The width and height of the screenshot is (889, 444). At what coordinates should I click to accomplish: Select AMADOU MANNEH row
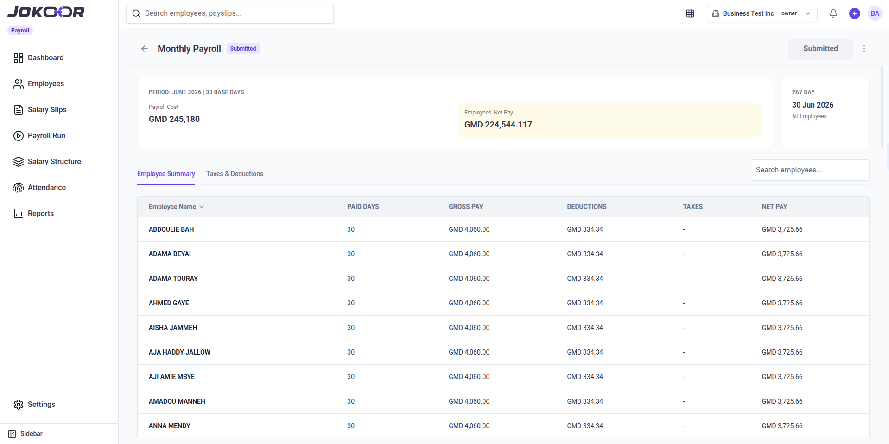pyautogui.click(x=503, y=401)
